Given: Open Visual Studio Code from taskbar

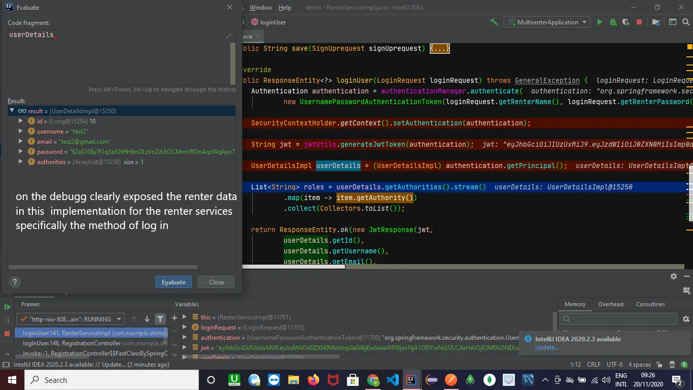Looking at the screenshot, I should [x=393, y=380].
